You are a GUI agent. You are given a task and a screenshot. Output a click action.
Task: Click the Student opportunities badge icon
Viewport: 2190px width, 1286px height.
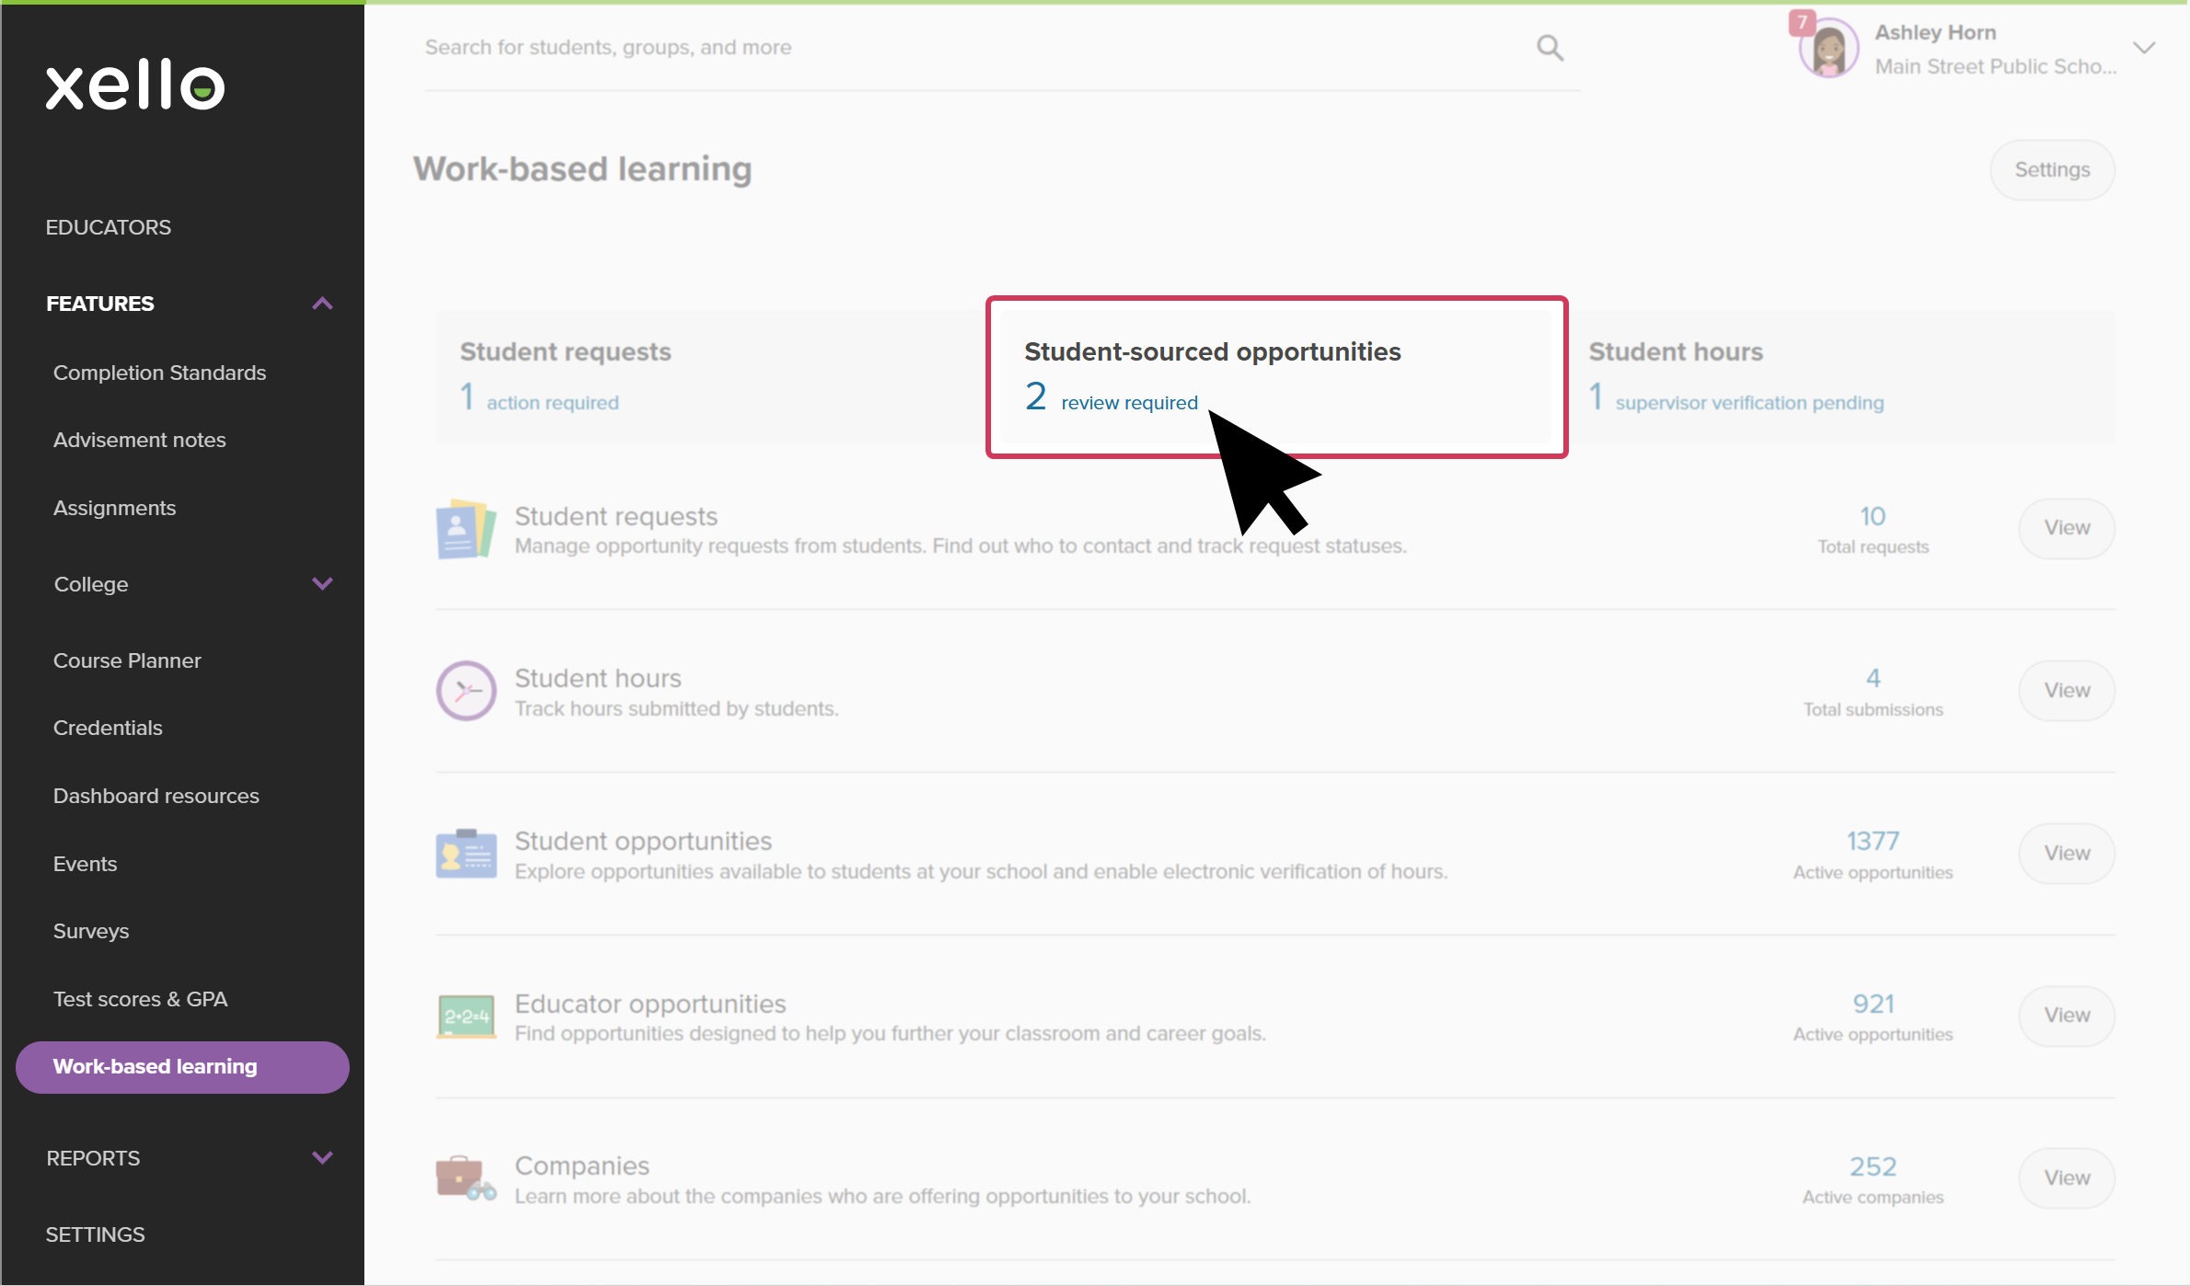coord(466,854)
